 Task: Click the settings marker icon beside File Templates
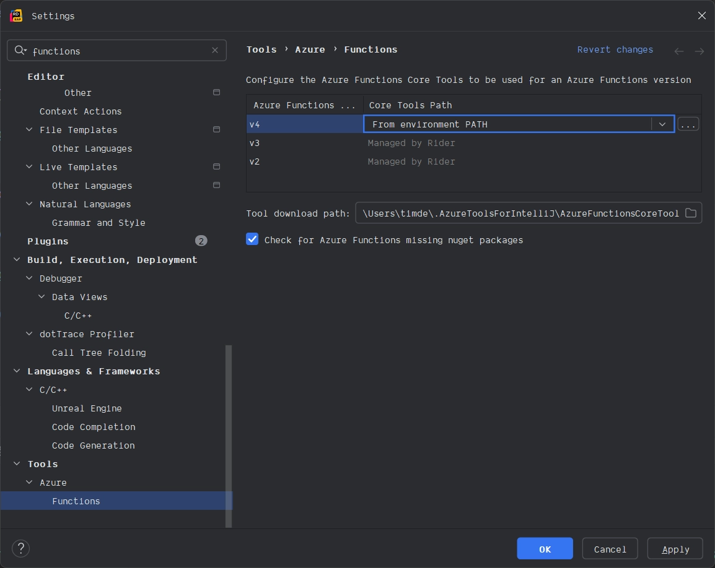point(217,130)
